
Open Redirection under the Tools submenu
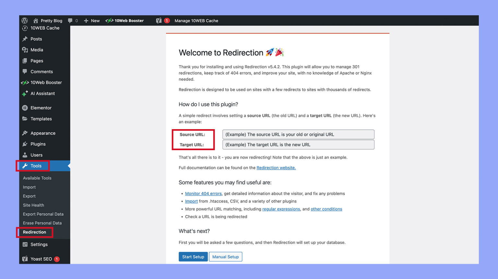pos(34,232)
